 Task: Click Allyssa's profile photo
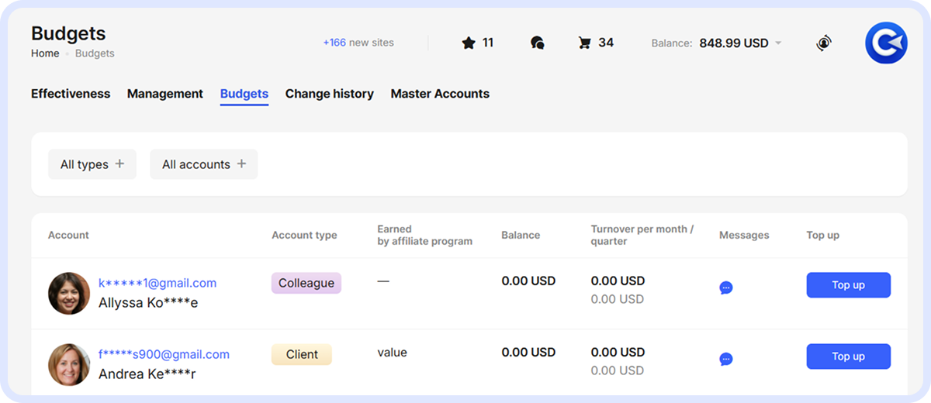(69, 293)
